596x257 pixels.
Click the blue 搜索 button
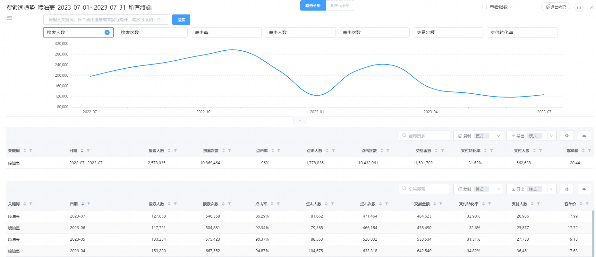click(181, 20)
